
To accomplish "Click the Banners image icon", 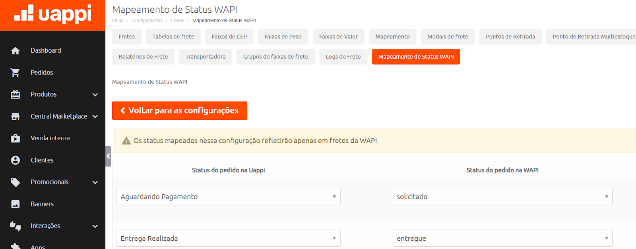I will tap(16, 204).
